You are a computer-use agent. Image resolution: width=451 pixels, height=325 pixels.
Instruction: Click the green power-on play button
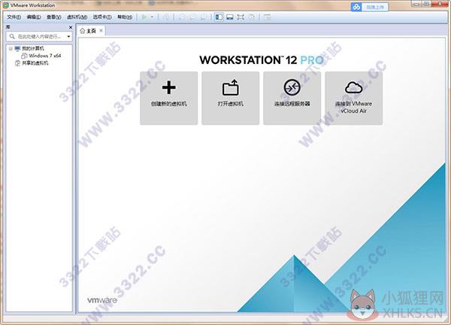(144, 17)
